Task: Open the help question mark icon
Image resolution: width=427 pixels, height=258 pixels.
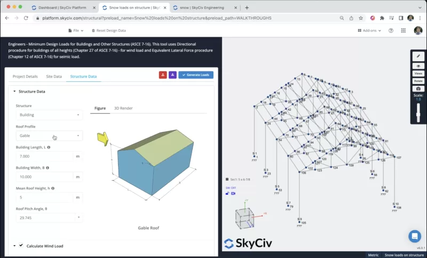Action: (x=391, y=31)
